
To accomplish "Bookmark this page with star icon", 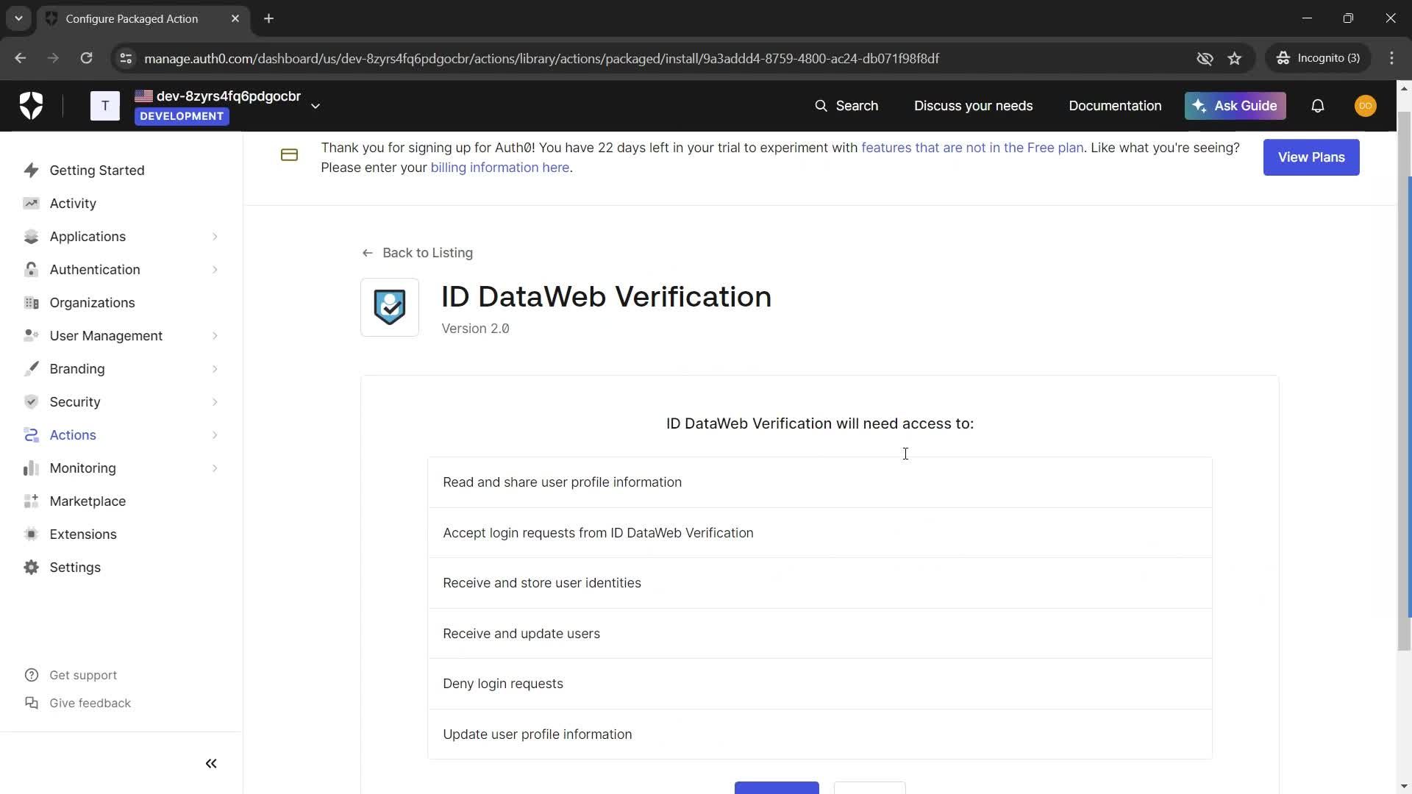I will pos(1235,58).
